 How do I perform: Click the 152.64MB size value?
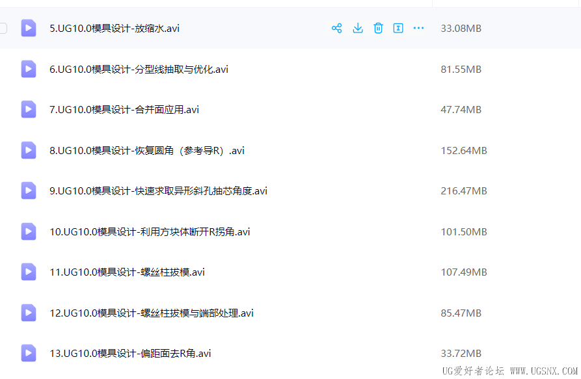[463, 151]
